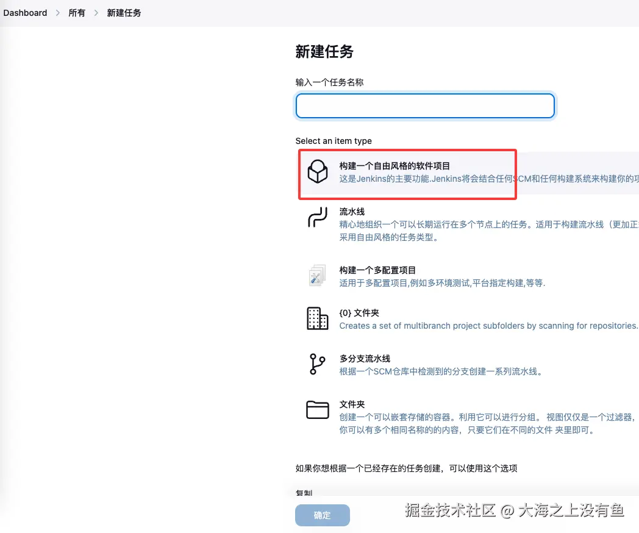
Task: Click the 确定 confirm button
Action: pos(323,515)
